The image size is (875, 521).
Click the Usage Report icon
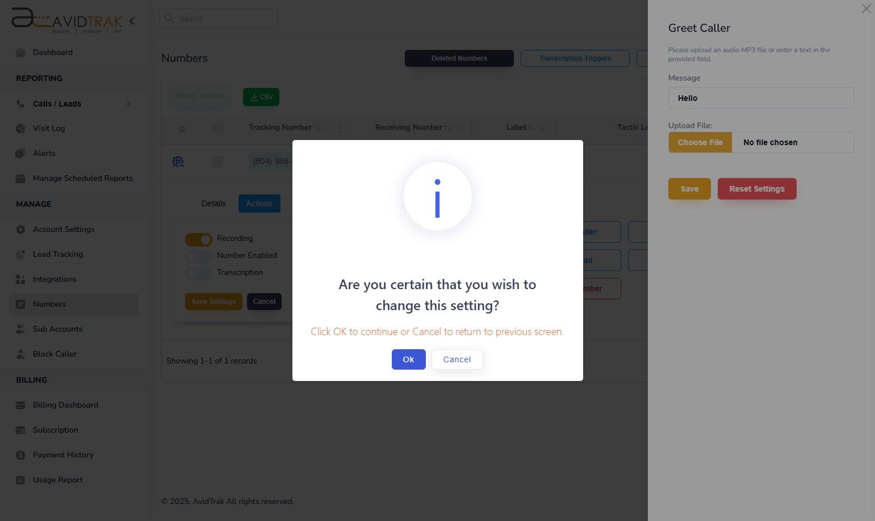pos(20,480)
